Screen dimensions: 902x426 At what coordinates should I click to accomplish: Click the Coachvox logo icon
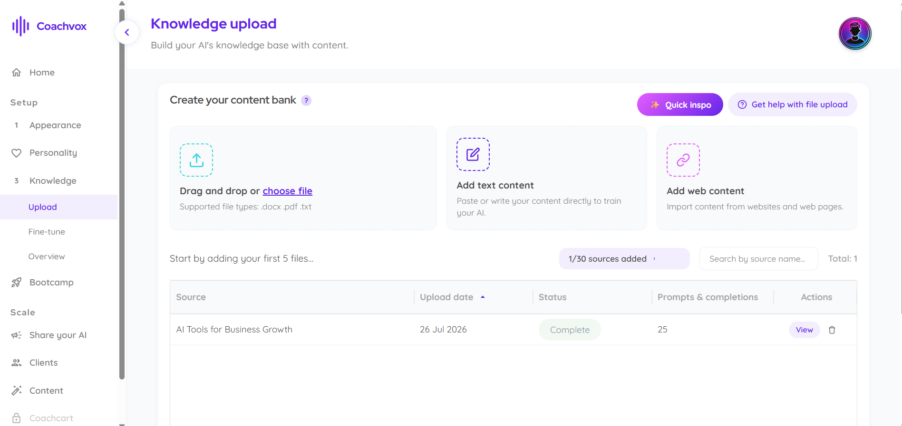[20, 26]
